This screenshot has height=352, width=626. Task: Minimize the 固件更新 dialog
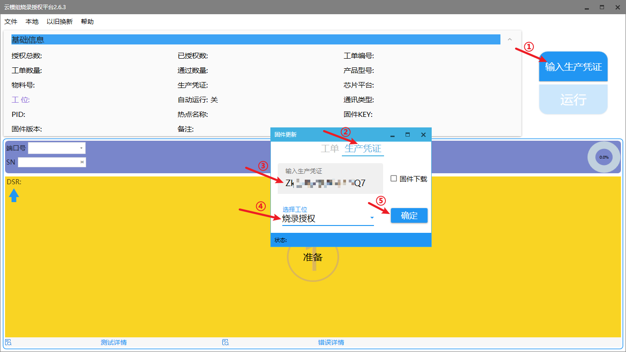393,135
